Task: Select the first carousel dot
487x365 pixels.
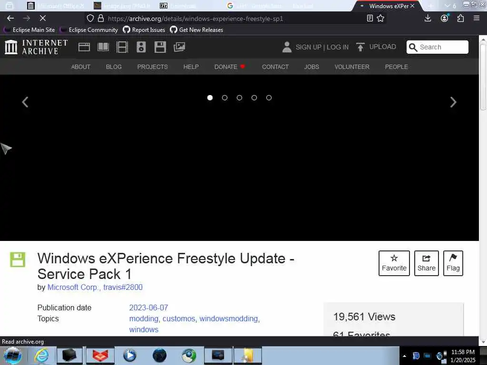Action: pos(210,98)
